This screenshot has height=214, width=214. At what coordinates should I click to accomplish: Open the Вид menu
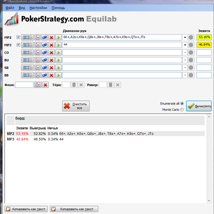pos(22,8)
